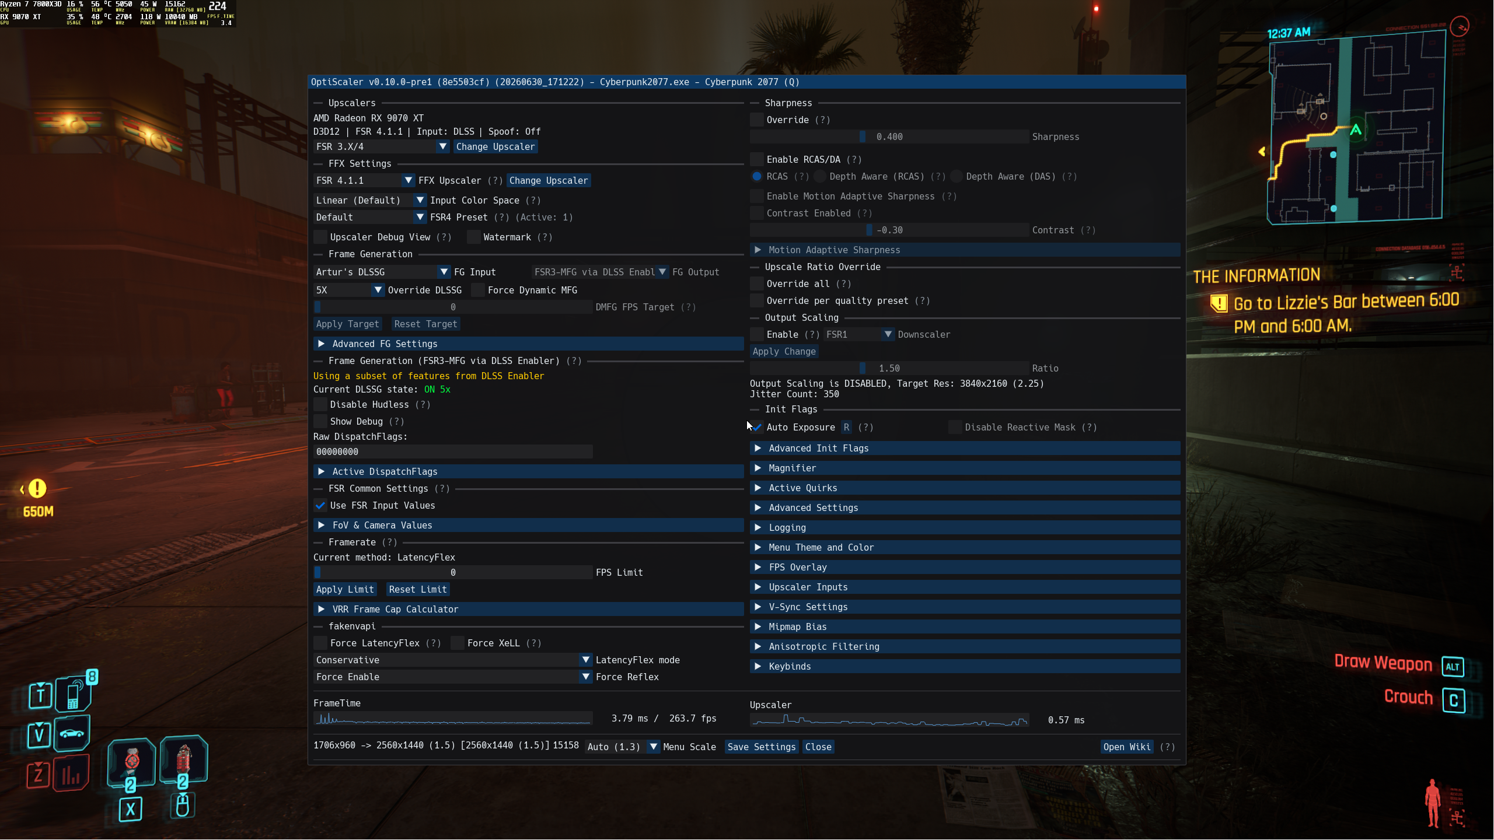Open the FSR4 Preset dropdown
Image resolution: width=1494 pixels, height=840 pixels.
pyautogui.click(x=370, y=217)
